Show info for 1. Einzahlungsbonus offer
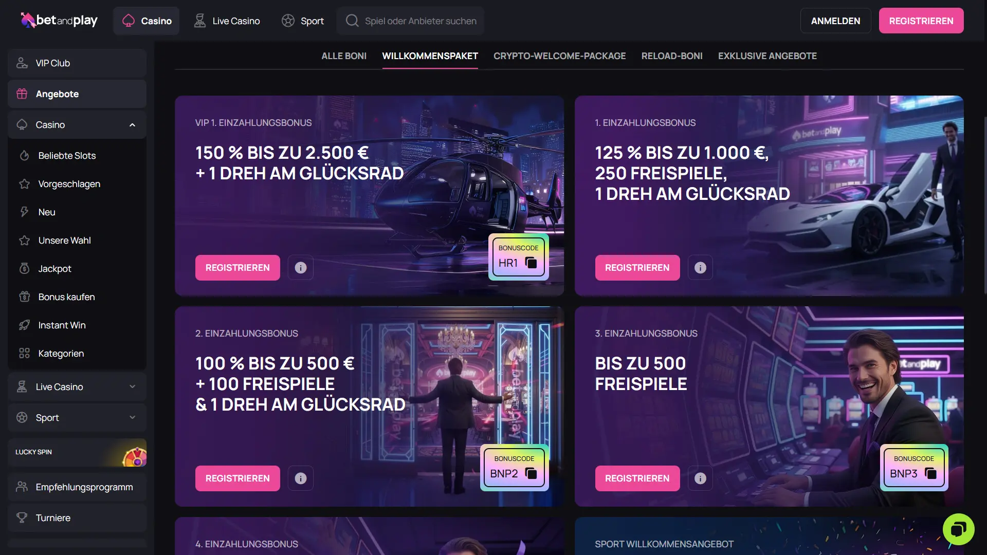Screen dimensions: 987x555 click(700, 267)
